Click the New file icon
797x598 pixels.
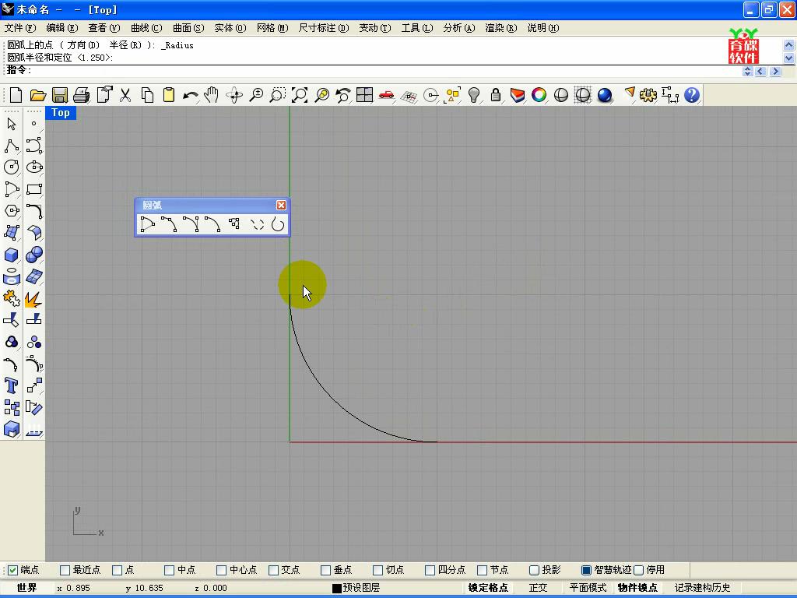pos(16,95)
